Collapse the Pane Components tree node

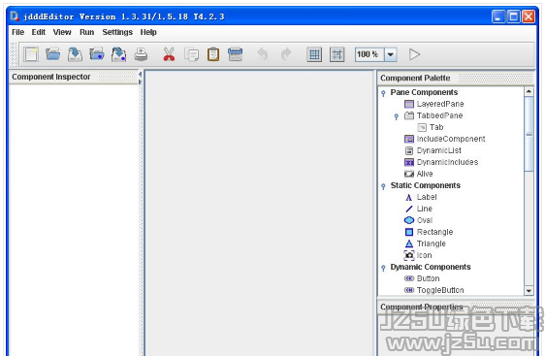[x=383, y=93]
